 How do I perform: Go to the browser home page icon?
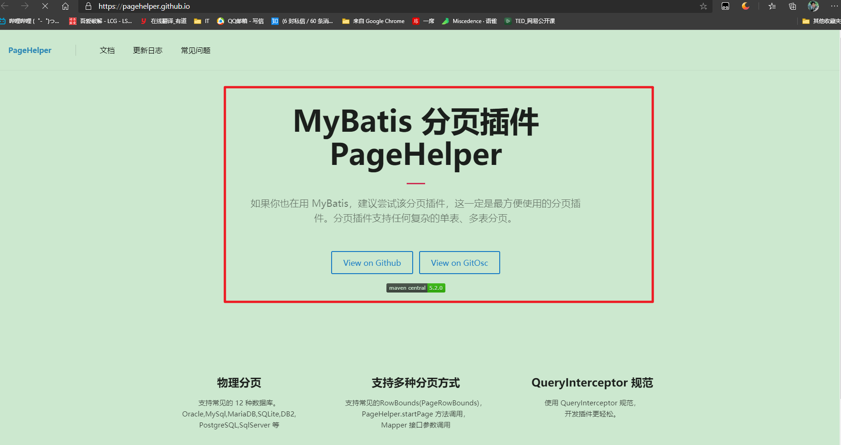click(x=65, y=6)
